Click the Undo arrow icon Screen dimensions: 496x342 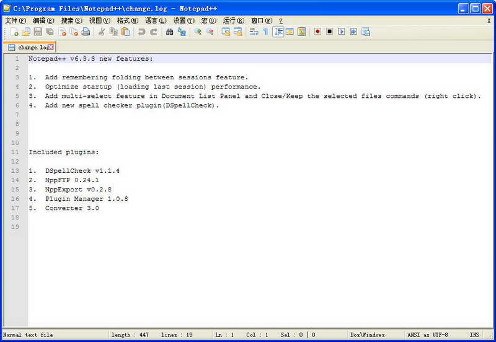[x=141, y=32]
